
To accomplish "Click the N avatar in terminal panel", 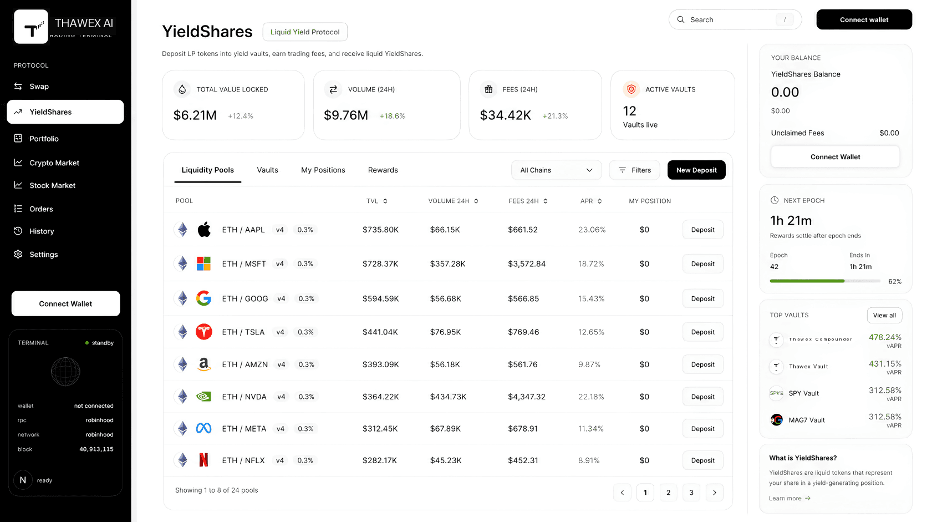I will (x=23, y=480).
